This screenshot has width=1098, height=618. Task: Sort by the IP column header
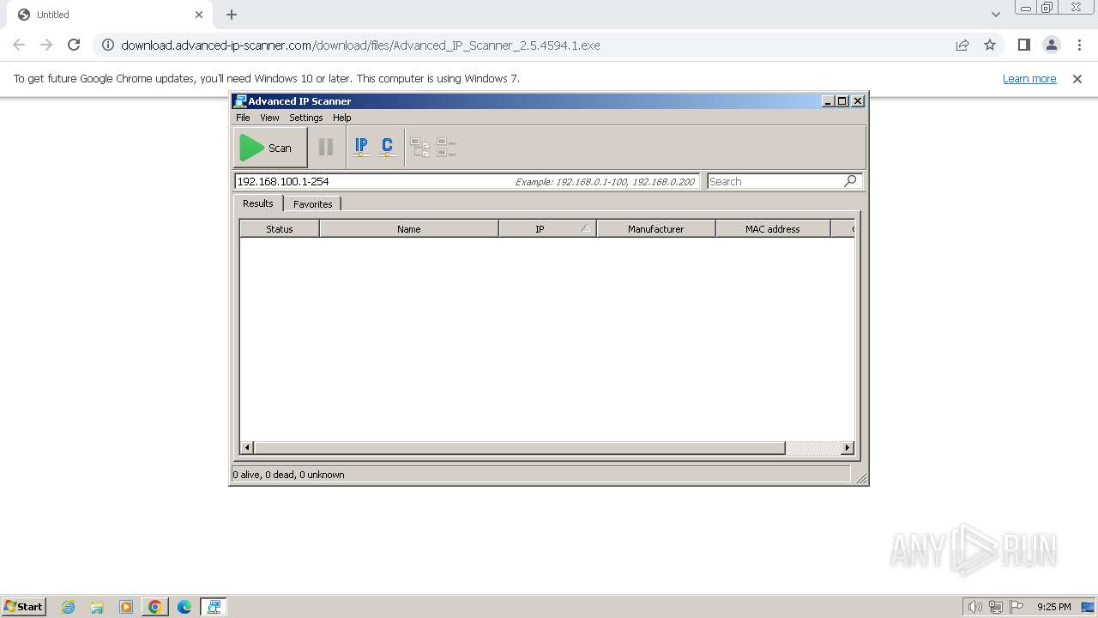click(x=547, y=229)
